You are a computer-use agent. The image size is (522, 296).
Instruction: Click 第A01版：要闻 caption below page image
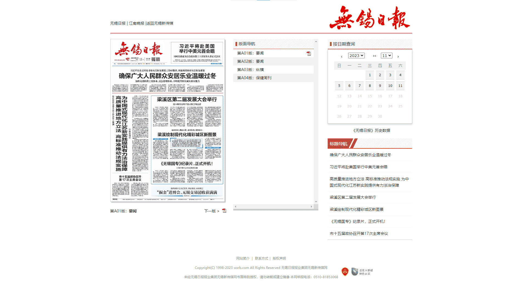(x=123, y=211)
